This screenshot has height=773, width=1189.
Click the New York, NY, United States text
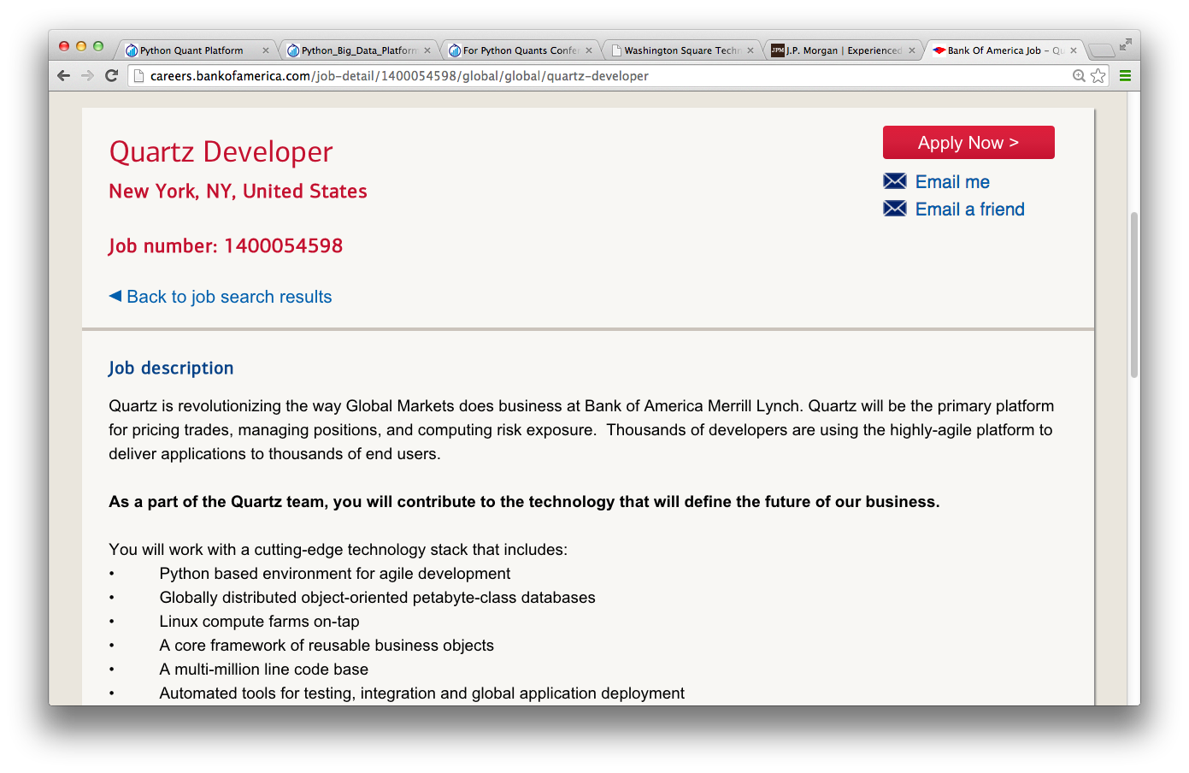(238, 191)
